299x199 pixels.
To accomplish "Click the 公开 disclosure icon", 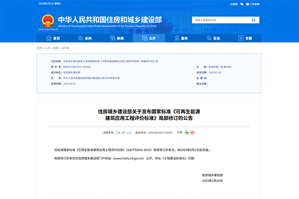I will click(145, 38).
